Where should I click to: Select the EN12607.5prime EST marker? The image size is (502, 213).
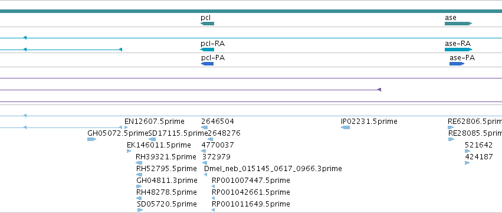pos(126,127)
